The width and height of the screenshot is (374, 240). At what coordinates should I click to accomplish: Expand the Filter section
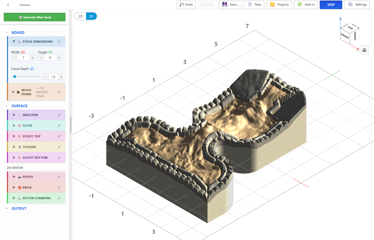(14, 126)
